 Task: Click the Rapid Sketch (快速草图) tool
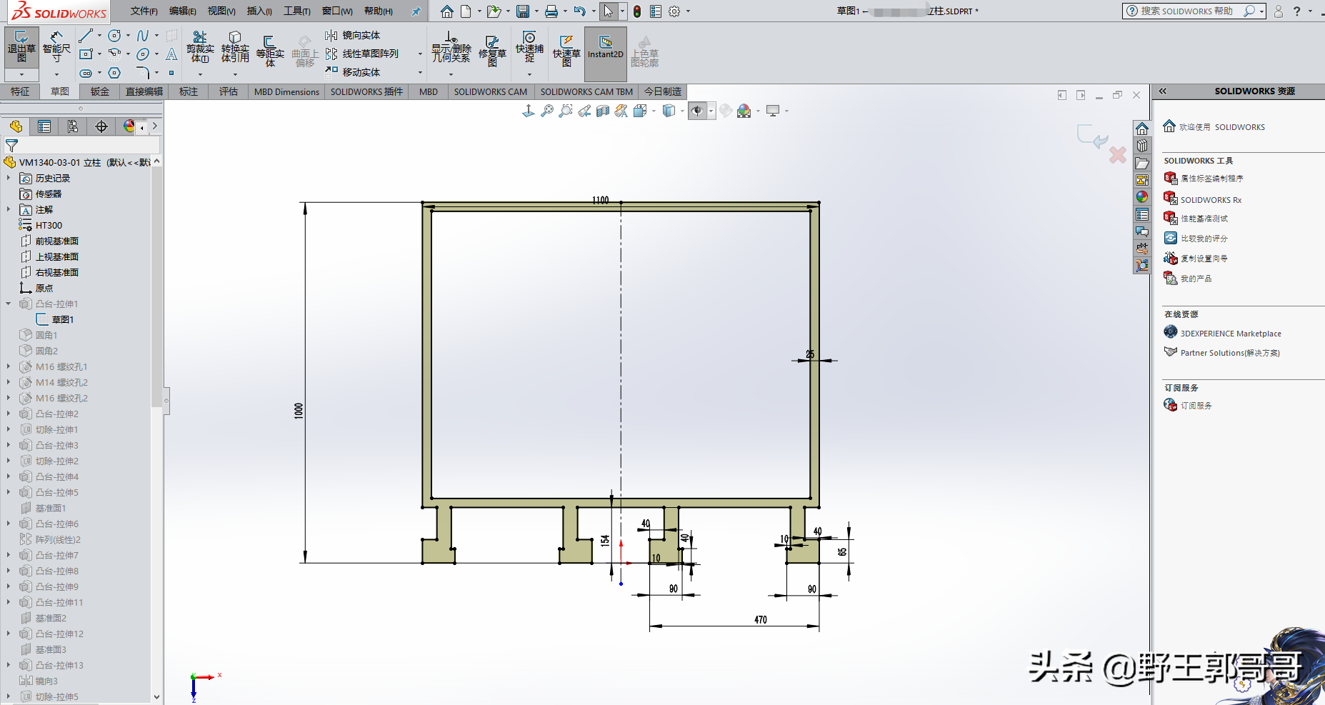[566, 50]
